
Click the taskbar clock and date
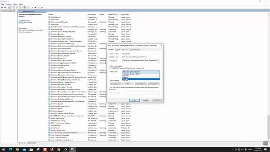[x=258, y=149]
